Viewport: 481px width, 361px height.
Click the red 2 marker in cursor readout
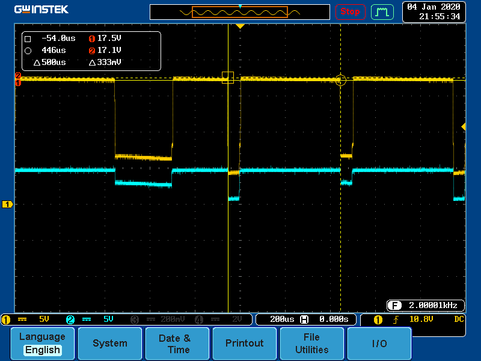tap(92, 51)
